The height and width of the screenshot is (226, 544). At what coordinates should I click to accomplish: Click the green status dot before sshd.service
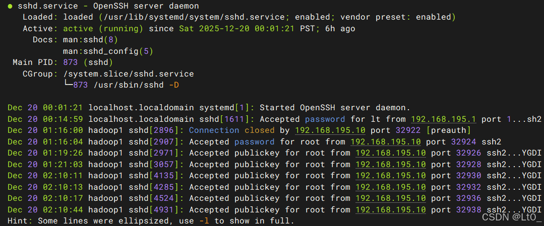coord(10,6)
